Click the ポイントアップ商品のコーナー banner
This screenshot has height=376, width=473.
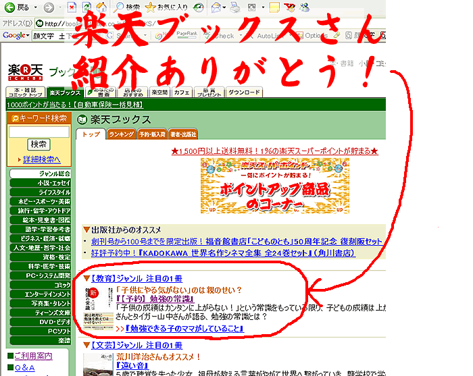(275, 186)
